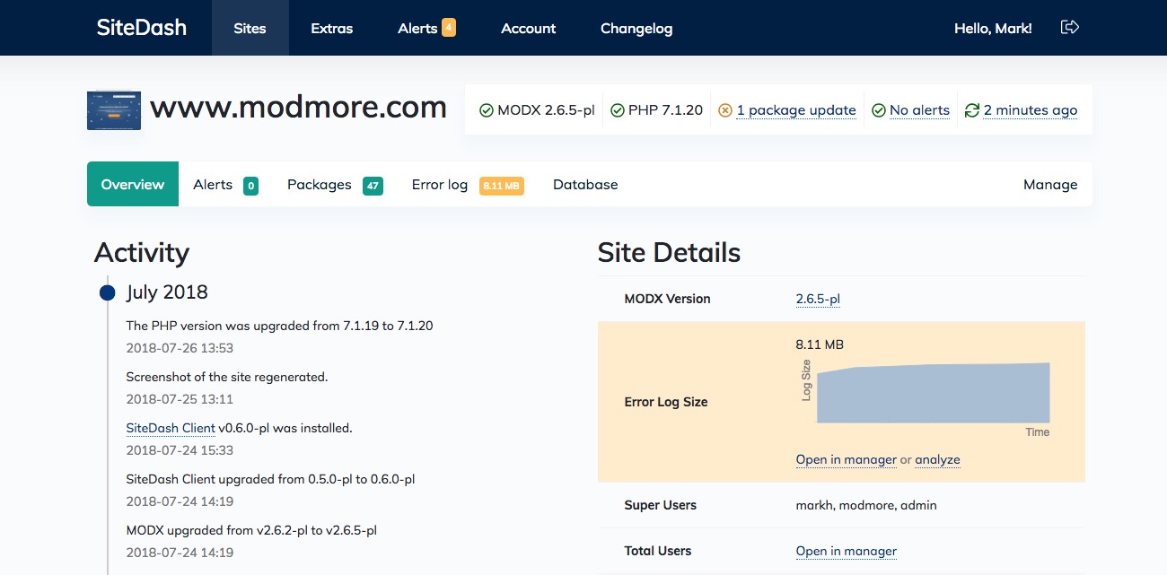
Task: Click the refresh icon before 2 minutes ago
Action: tap(971, 109)
